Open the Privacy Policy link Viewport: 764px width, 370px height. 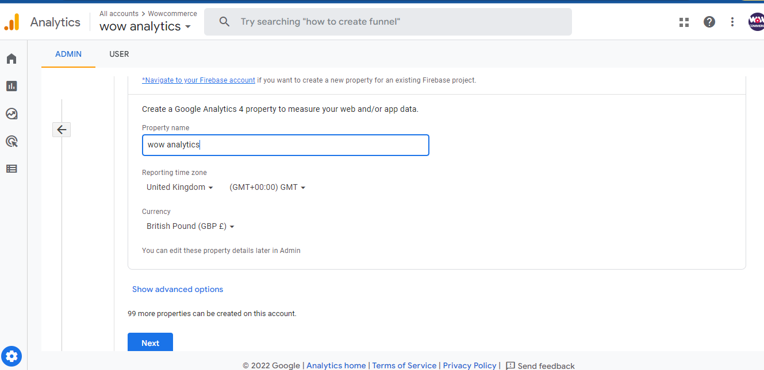pyautogui.click(x=470, y=365)
